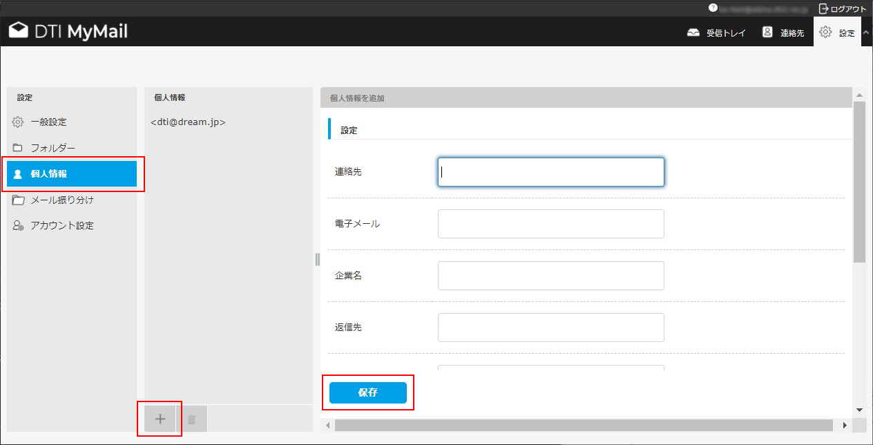Click the horizontal scrollbar right arrow
The width and height of the screenshot is (873, 445).
(x=845, y=425)
